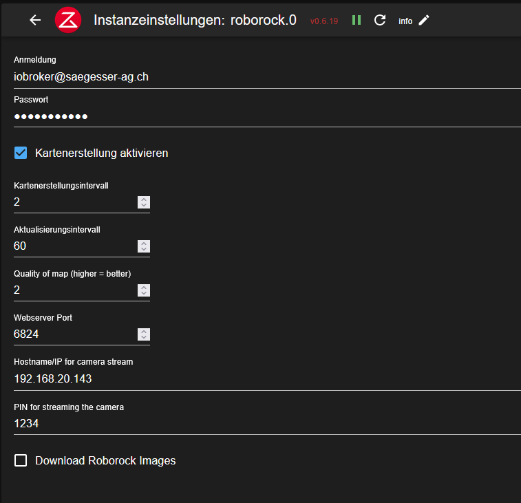Click the v0.6.19 version label
This screenshot has width=521, height=503.
(x=324, y=21)
